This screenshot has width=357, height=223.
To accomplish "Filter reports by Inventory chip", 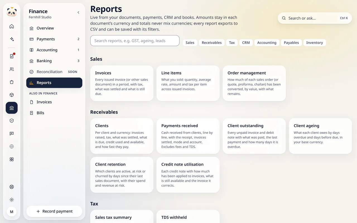I will 315,43.
